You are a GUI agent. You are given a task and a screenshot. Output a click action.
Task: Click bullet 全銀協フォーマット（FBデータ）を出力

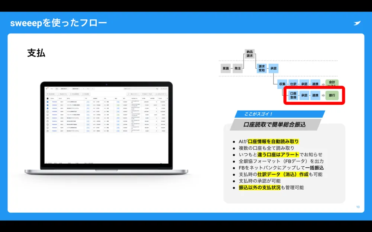coord(281,161)
